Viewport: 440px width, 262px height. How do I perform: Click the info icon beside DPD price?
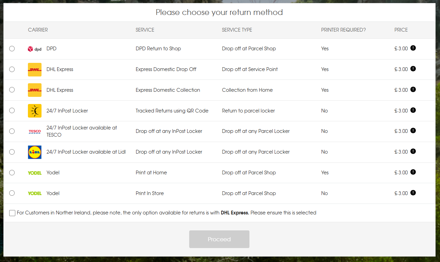point(413,48)
